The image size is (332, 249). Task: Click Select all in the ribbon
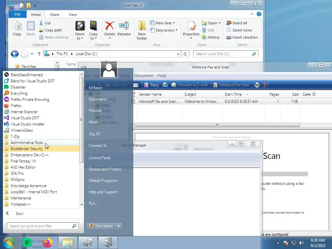click(237, 23)
